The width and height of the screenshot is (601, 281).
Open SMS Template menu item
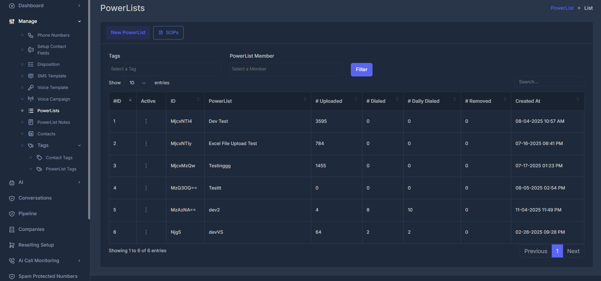[52, 76]
